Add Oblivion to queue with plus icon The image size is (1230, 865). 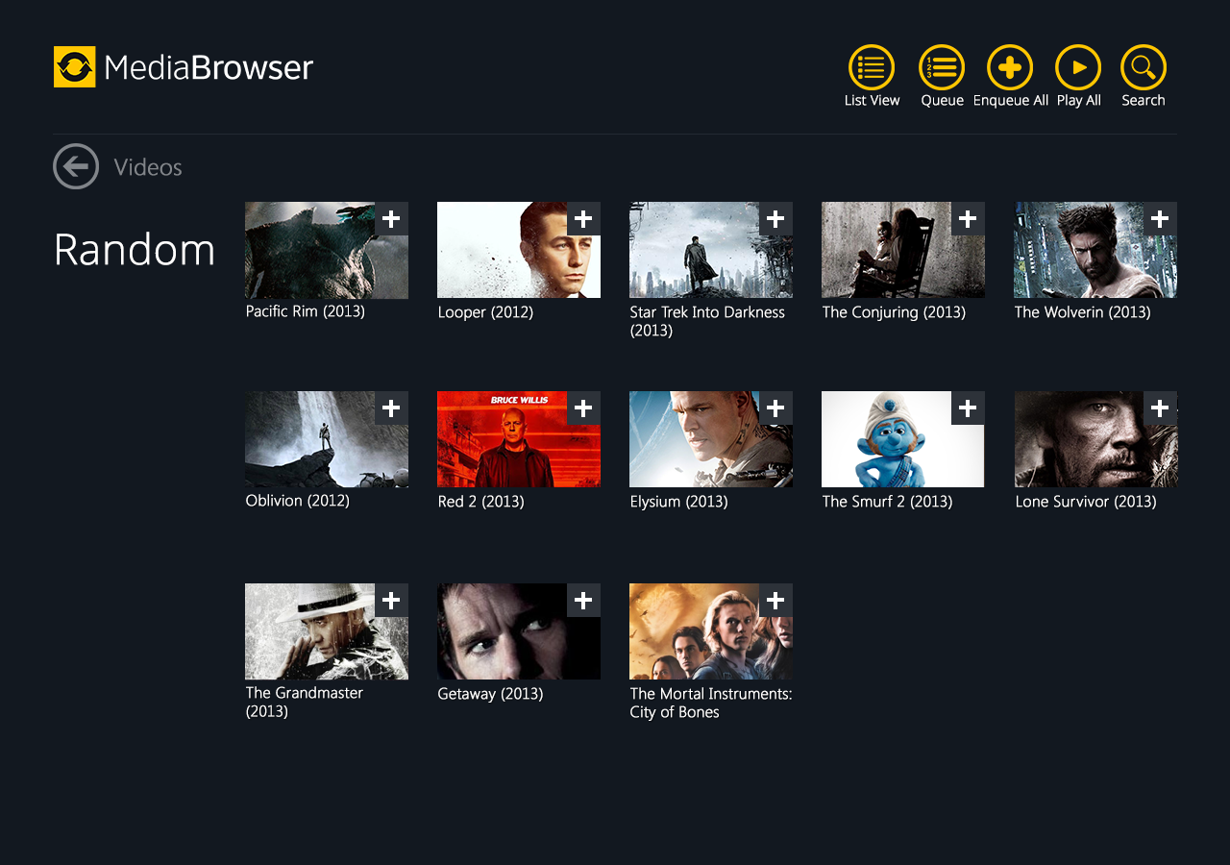[x=391, y=408]
